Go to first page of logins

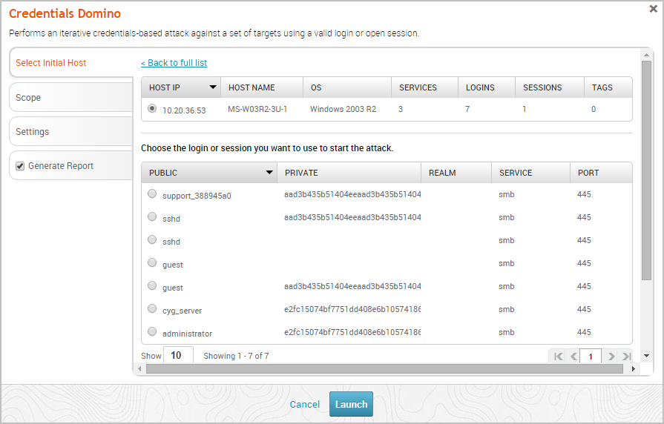coord(559,357)
